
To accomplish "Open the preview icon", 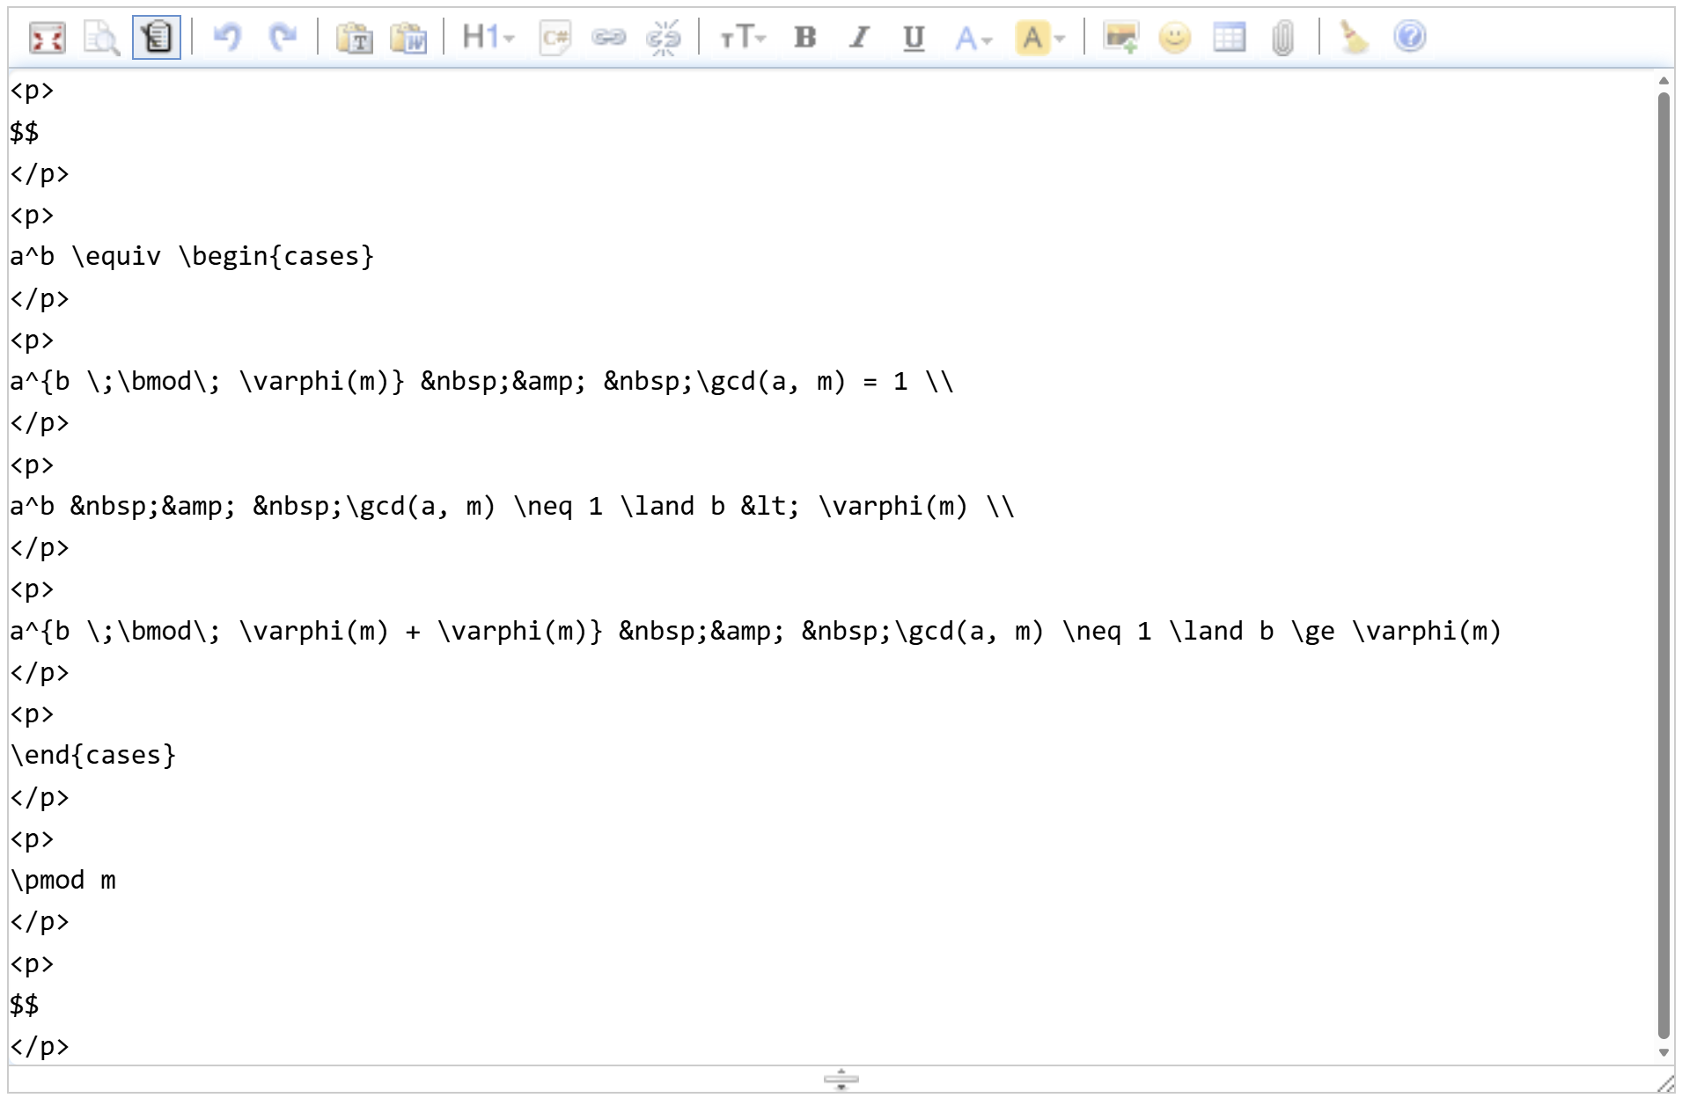I will pyautogui.click(x=101, y=38).
